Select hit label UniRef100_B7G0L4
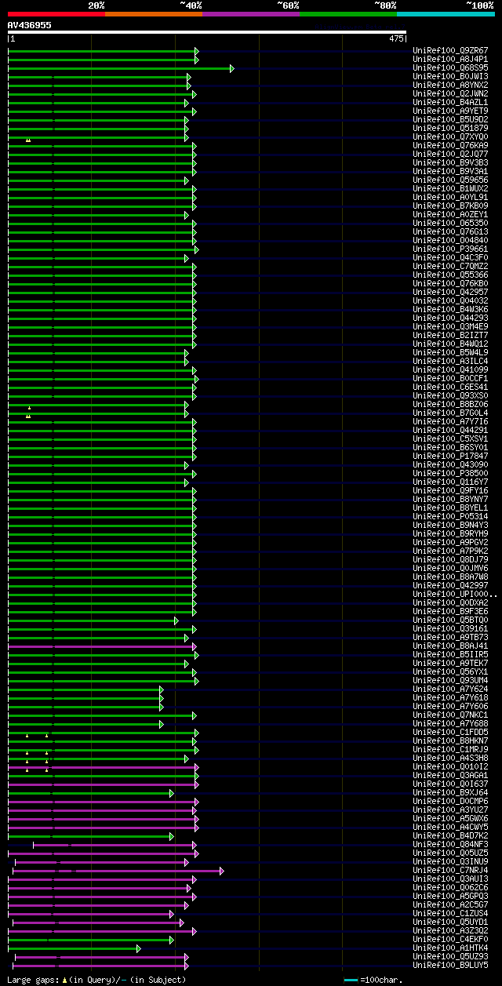Screen dimensions: 502x986 pyautogui.click(x=450, y=413)
